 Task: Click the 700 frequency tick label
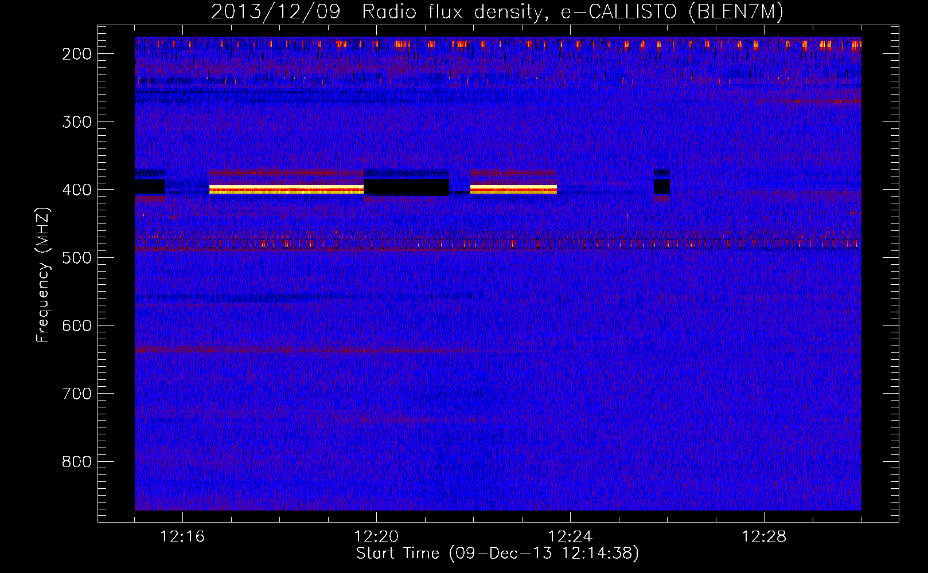(x=77, y=394)
